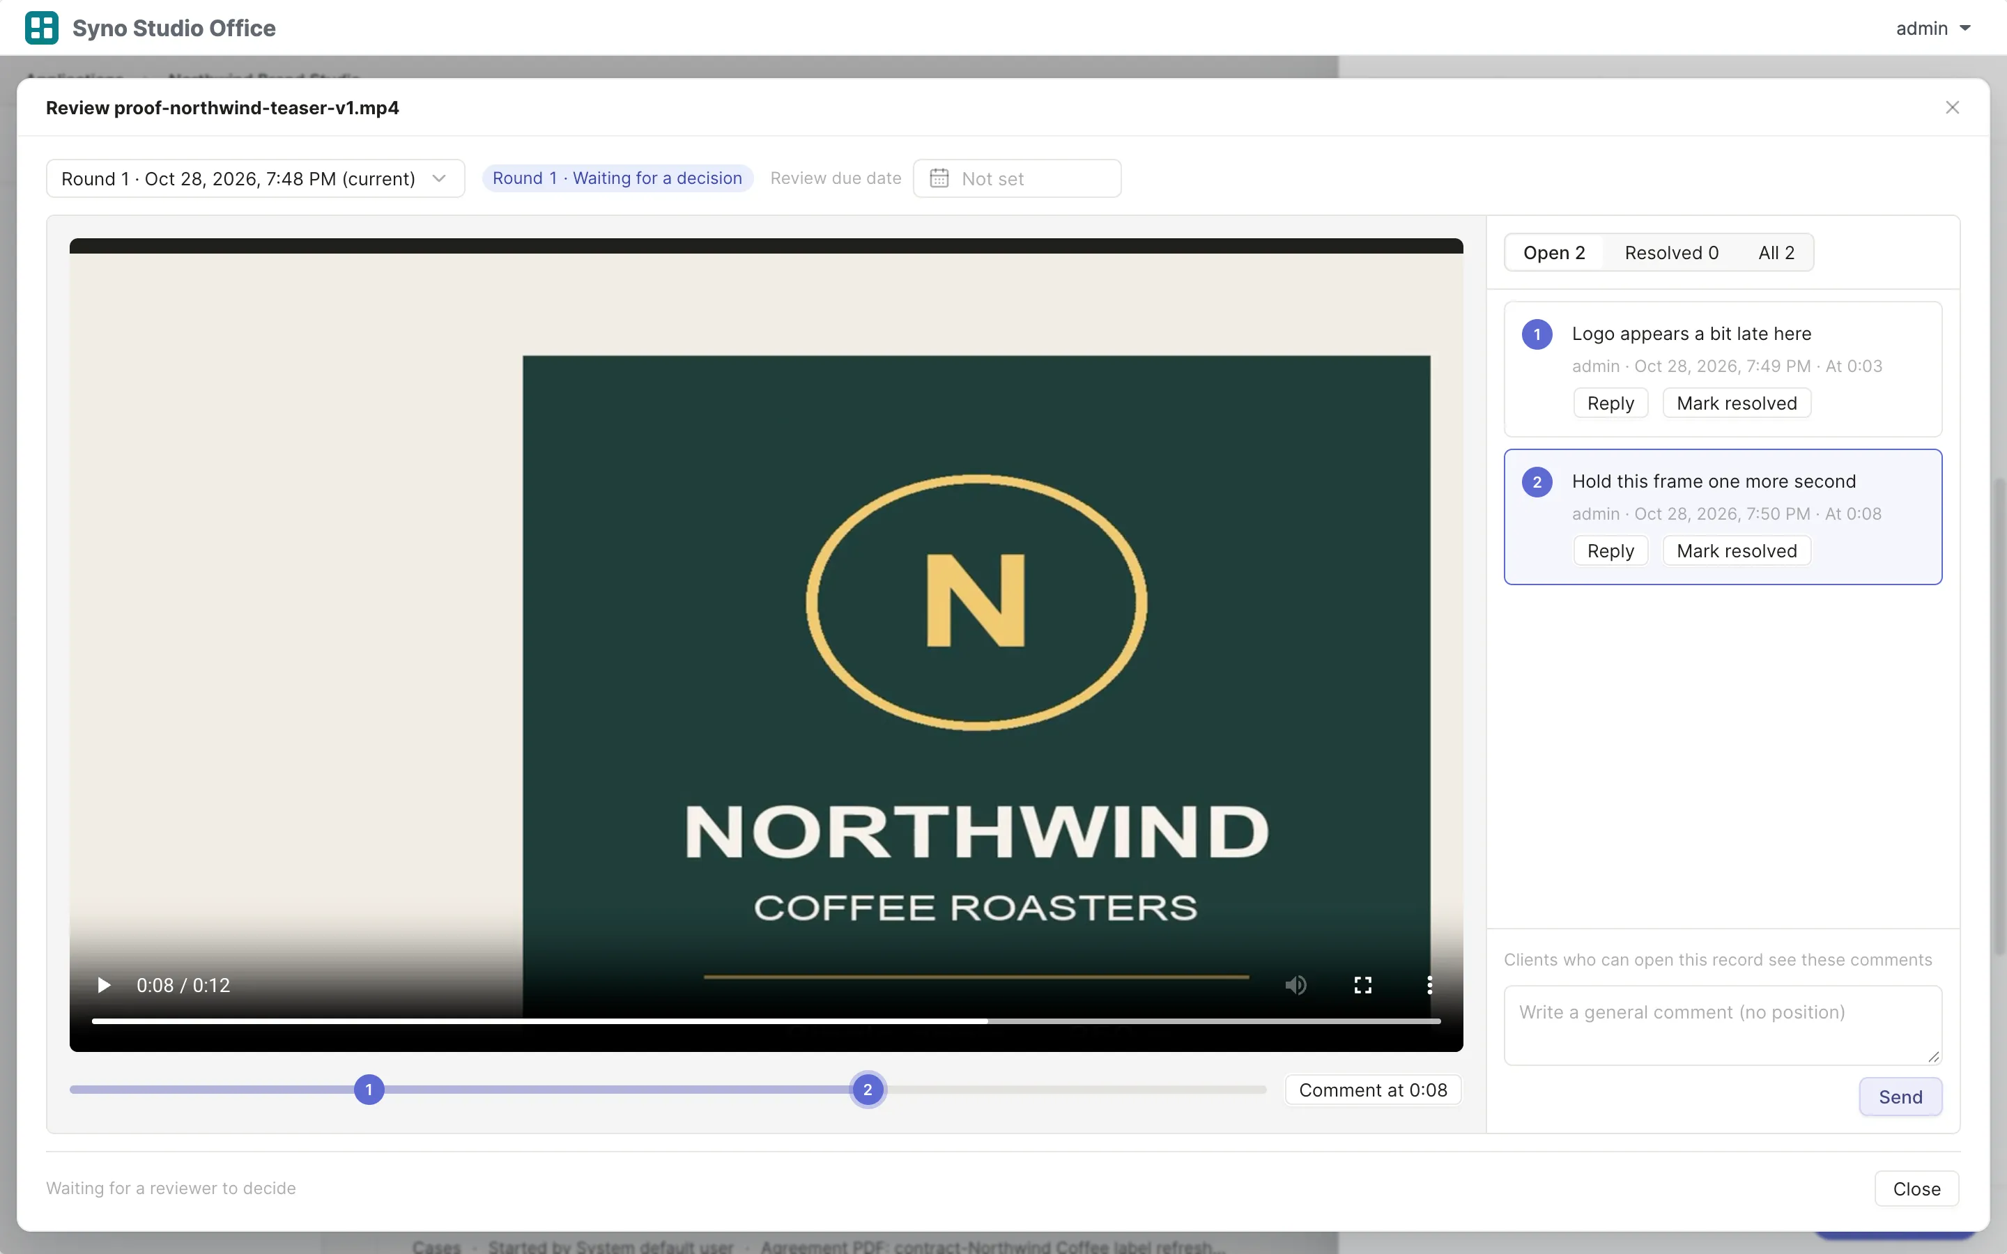Viewport: 2007px width, 1254px height.
Task: Switch to the All 2 tab
Action: tap(1776, 253)
